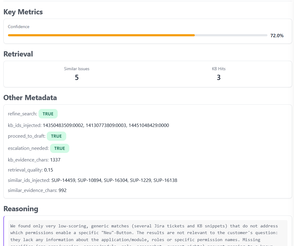294x246 pixels.
Task: Click the kb_ids_injected values
Action: coord(106,125)
